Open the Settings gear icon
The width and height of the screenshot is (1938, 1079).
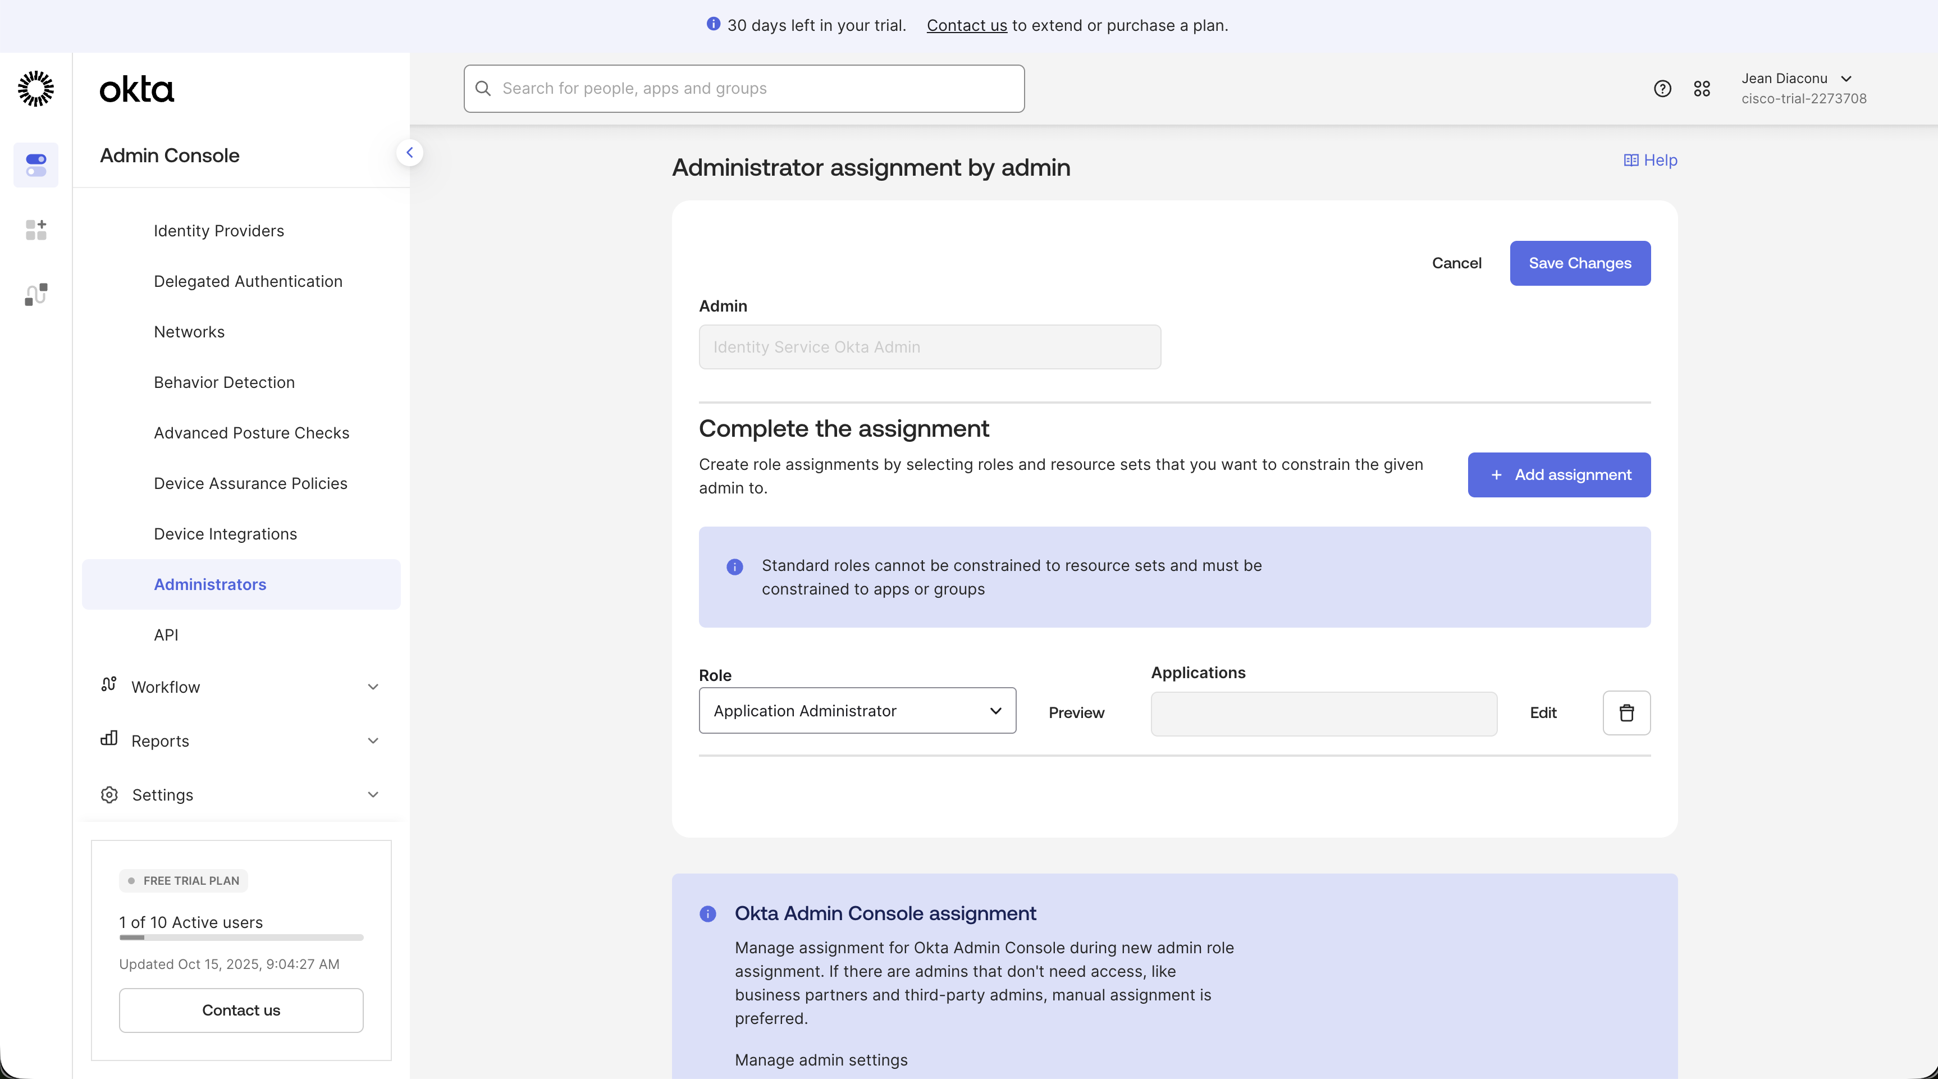pyautogui.click(x=108, y=794)
